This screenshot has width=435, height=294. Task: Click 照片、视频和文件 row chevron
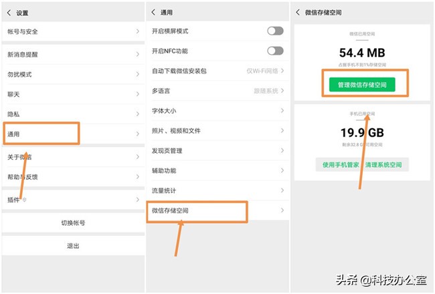tap(282, 130)
